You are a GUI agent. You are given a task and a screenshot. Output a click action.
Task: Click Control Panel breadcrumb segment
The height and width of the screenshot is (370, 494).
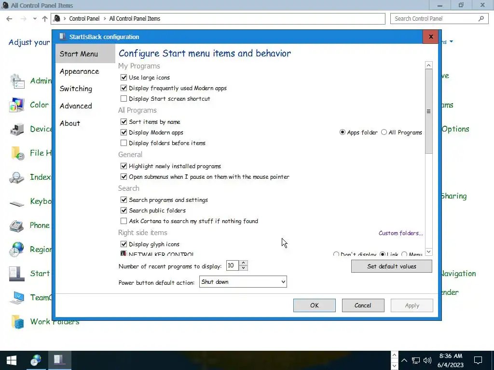(x=84, y=19)
